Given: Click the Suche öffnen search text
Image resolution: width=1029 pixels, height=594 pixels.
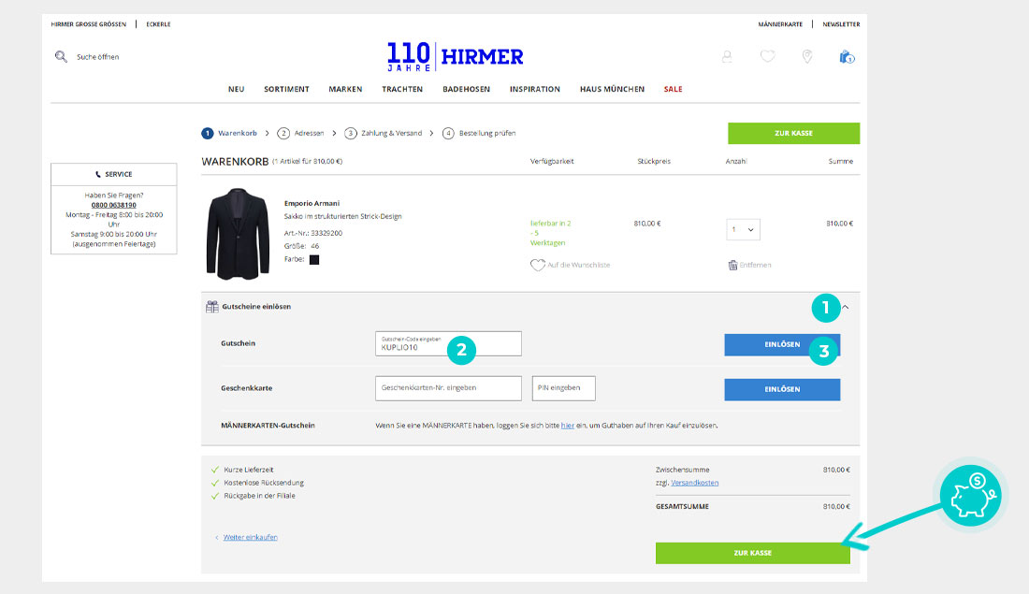Looking at the screenshot, I should (x=98, y=57).
